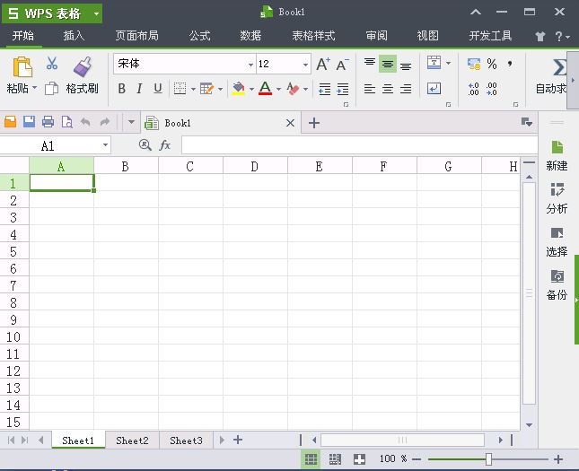Expand quick access toolbar customize arrow

tap(131, 121)
